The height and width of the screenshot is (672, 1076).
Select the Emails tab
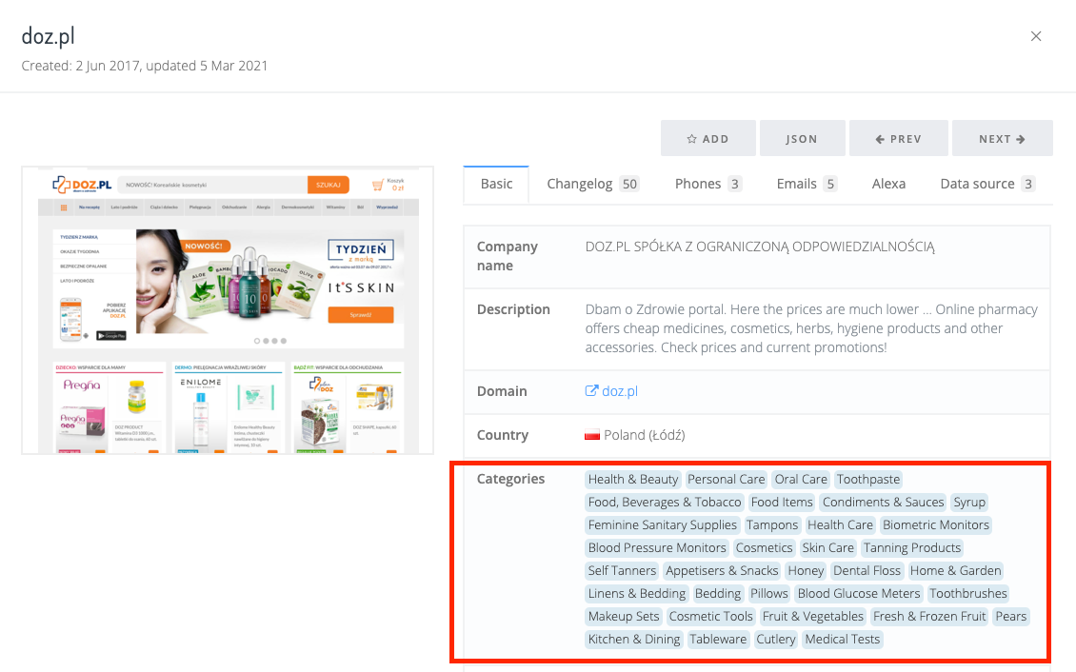tap(807, 184)
